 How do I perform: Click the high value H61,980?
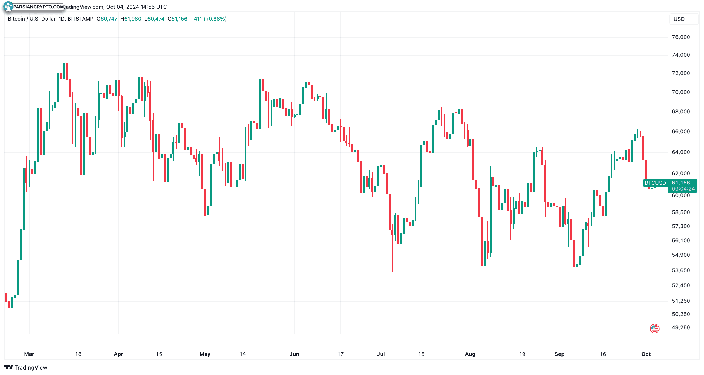tap(131, 19)
